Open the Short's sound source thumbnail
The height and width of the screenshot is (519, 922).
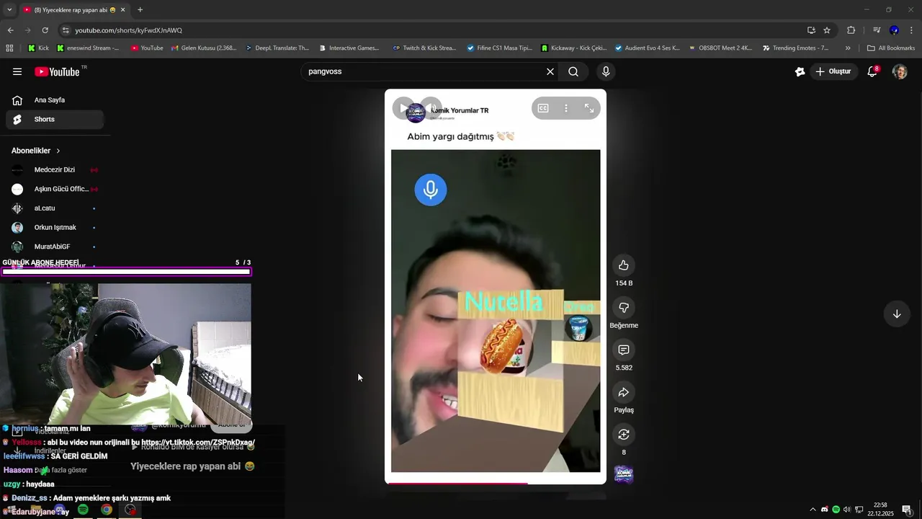pos(624,474)
